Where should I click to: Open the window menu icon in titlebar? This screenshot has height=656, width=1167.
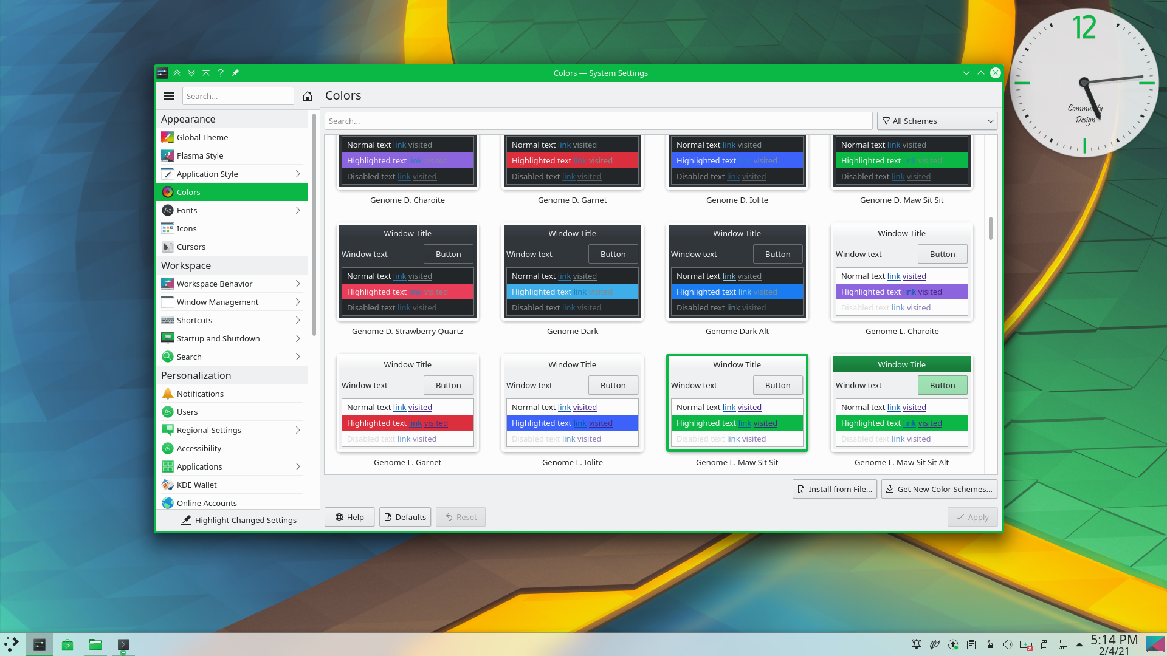pyautogui.click(x=162, y=73)
